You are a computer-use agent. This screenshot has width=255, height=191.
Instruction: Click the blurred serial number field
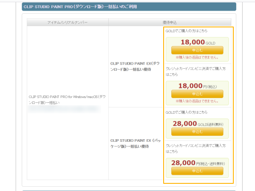(65, 109)
